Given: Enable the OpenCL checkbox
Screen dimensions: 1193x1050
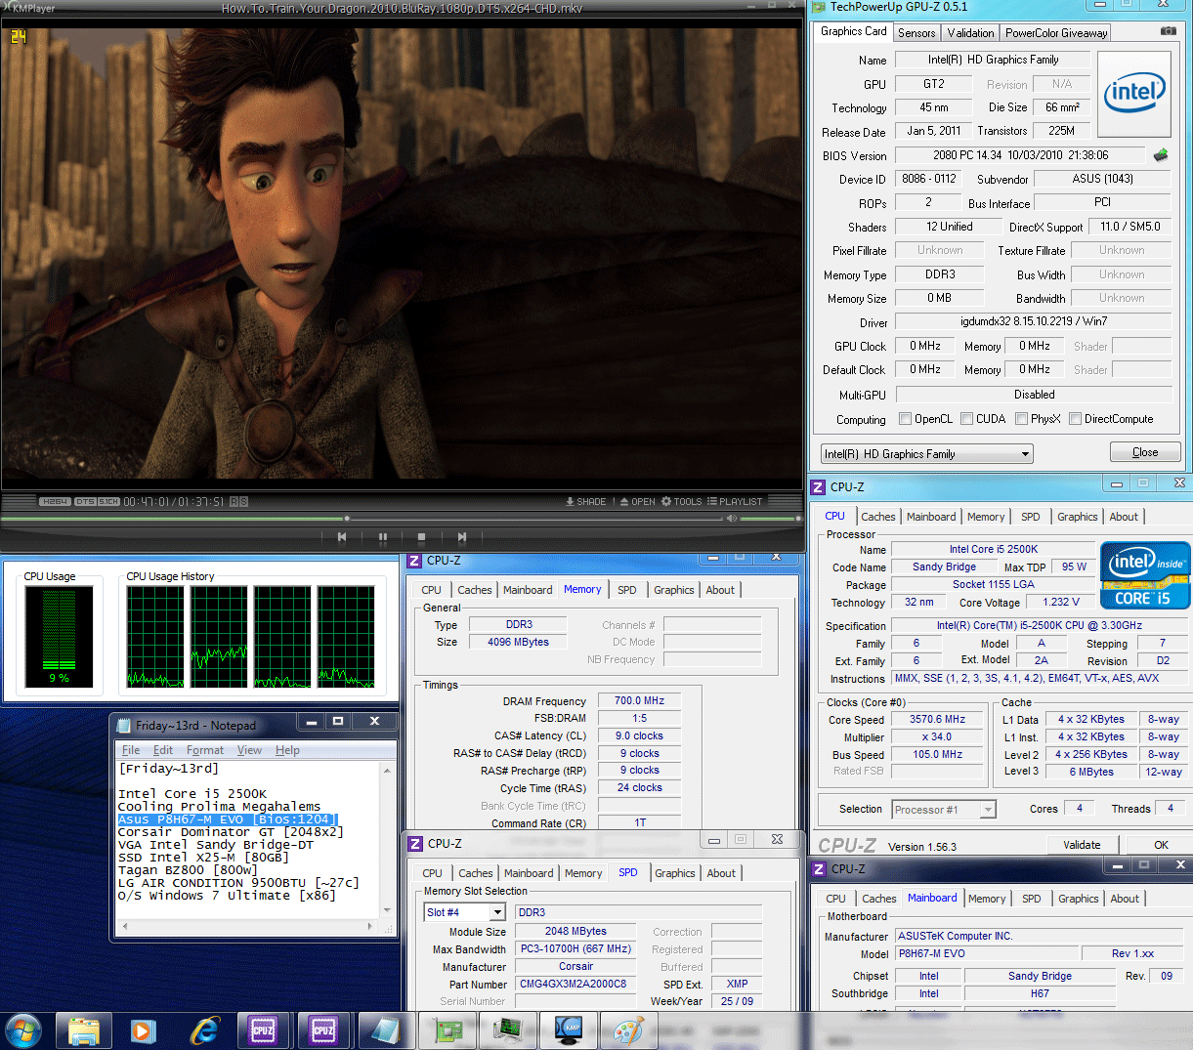Looking at the screenshot, I should [x=906, y=419].
